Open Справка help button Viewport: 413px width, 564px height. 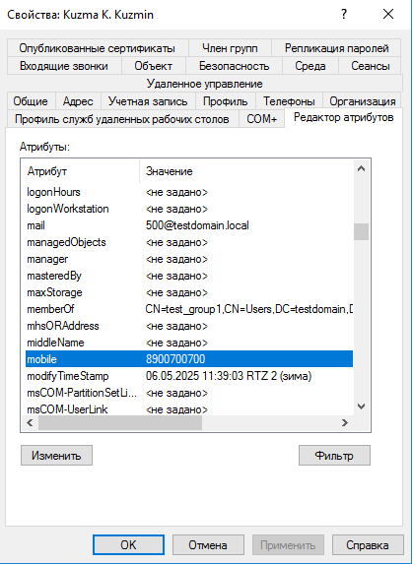pyautogui.click(x=368, y=545)
